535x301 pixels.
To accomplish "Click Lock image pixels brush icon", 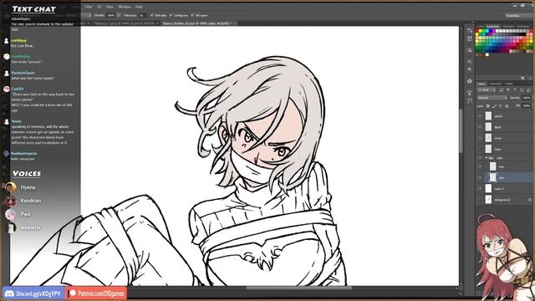I will (x=494, y=106).
